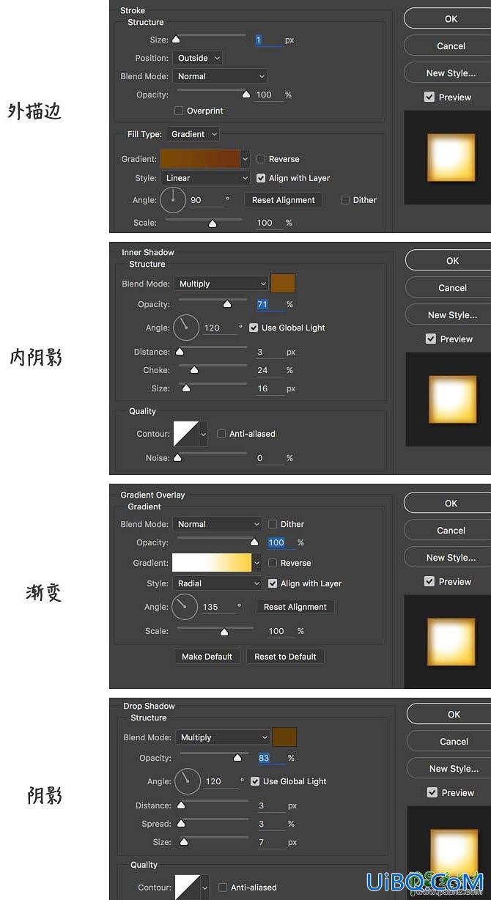491x900 pixels.
Task: Enable Dither in Gradient Overlay
Action: 273,524
